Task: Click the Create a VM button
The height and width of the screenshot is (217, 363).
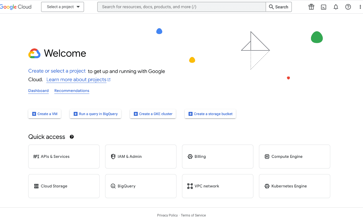Action: point(45,114)
